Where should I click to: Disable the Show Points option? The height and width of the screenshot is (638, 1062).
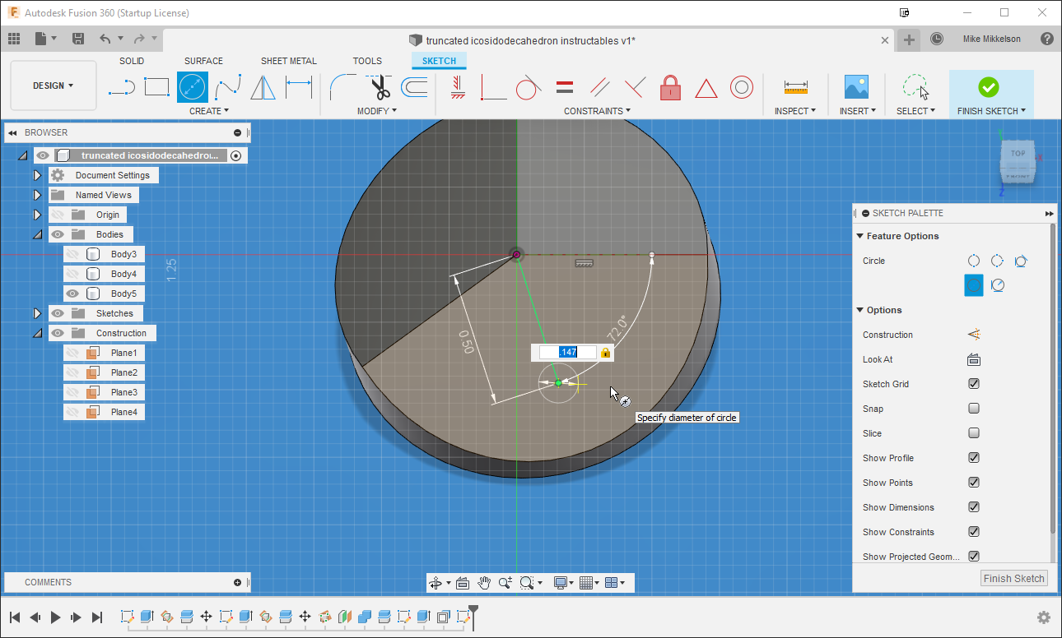pos(973,483)
